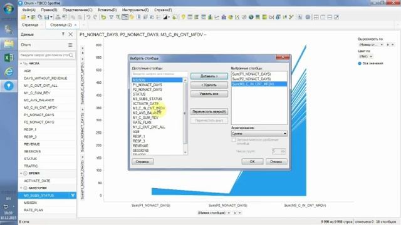Select DAYS_WITHOUT_REVENUE in the Data panel

tap(46, 78)
